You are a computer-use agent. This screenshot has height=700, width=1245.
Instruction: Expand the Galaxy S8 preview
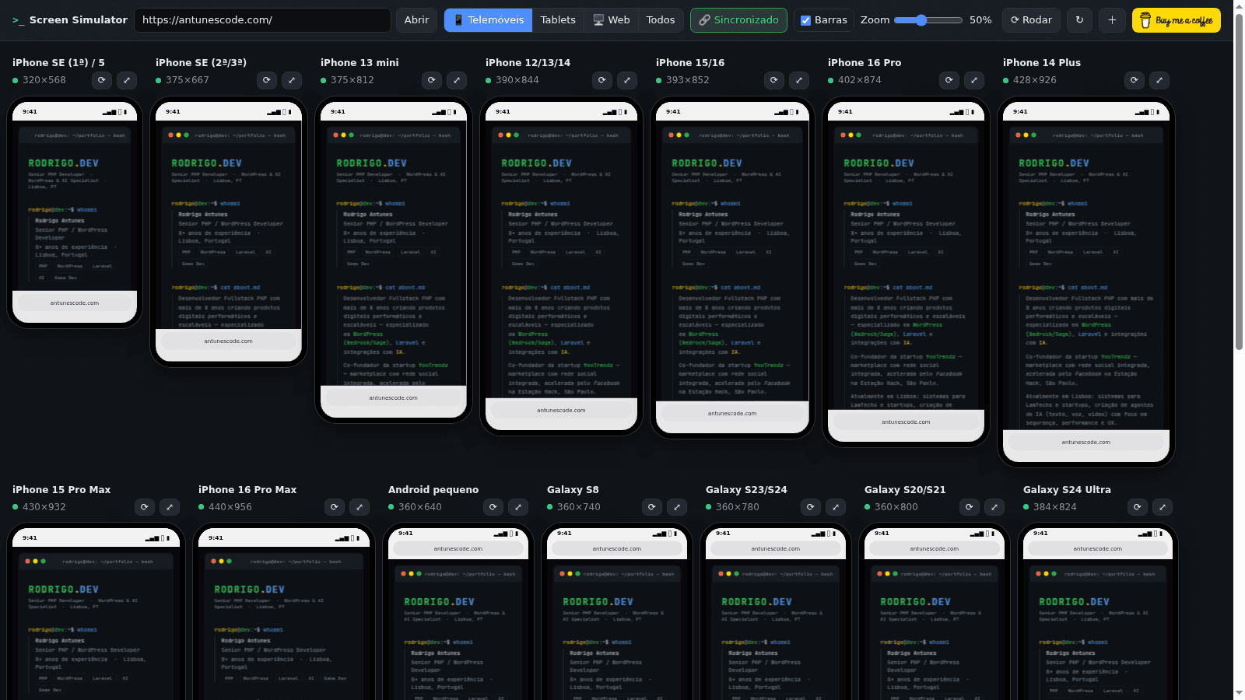coord(677,507)
